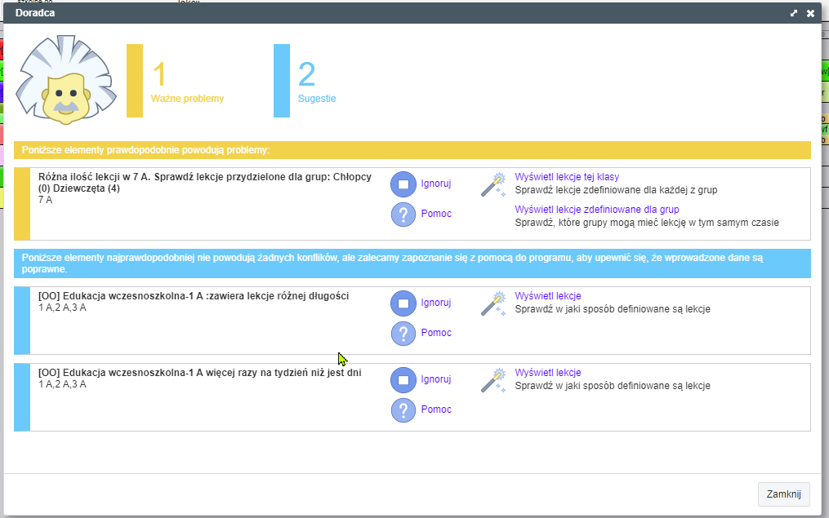Click Ignoruj icon for 'więcej razy na tydzień'
This screenshot has width=829, height=518.
pos(403,380)
